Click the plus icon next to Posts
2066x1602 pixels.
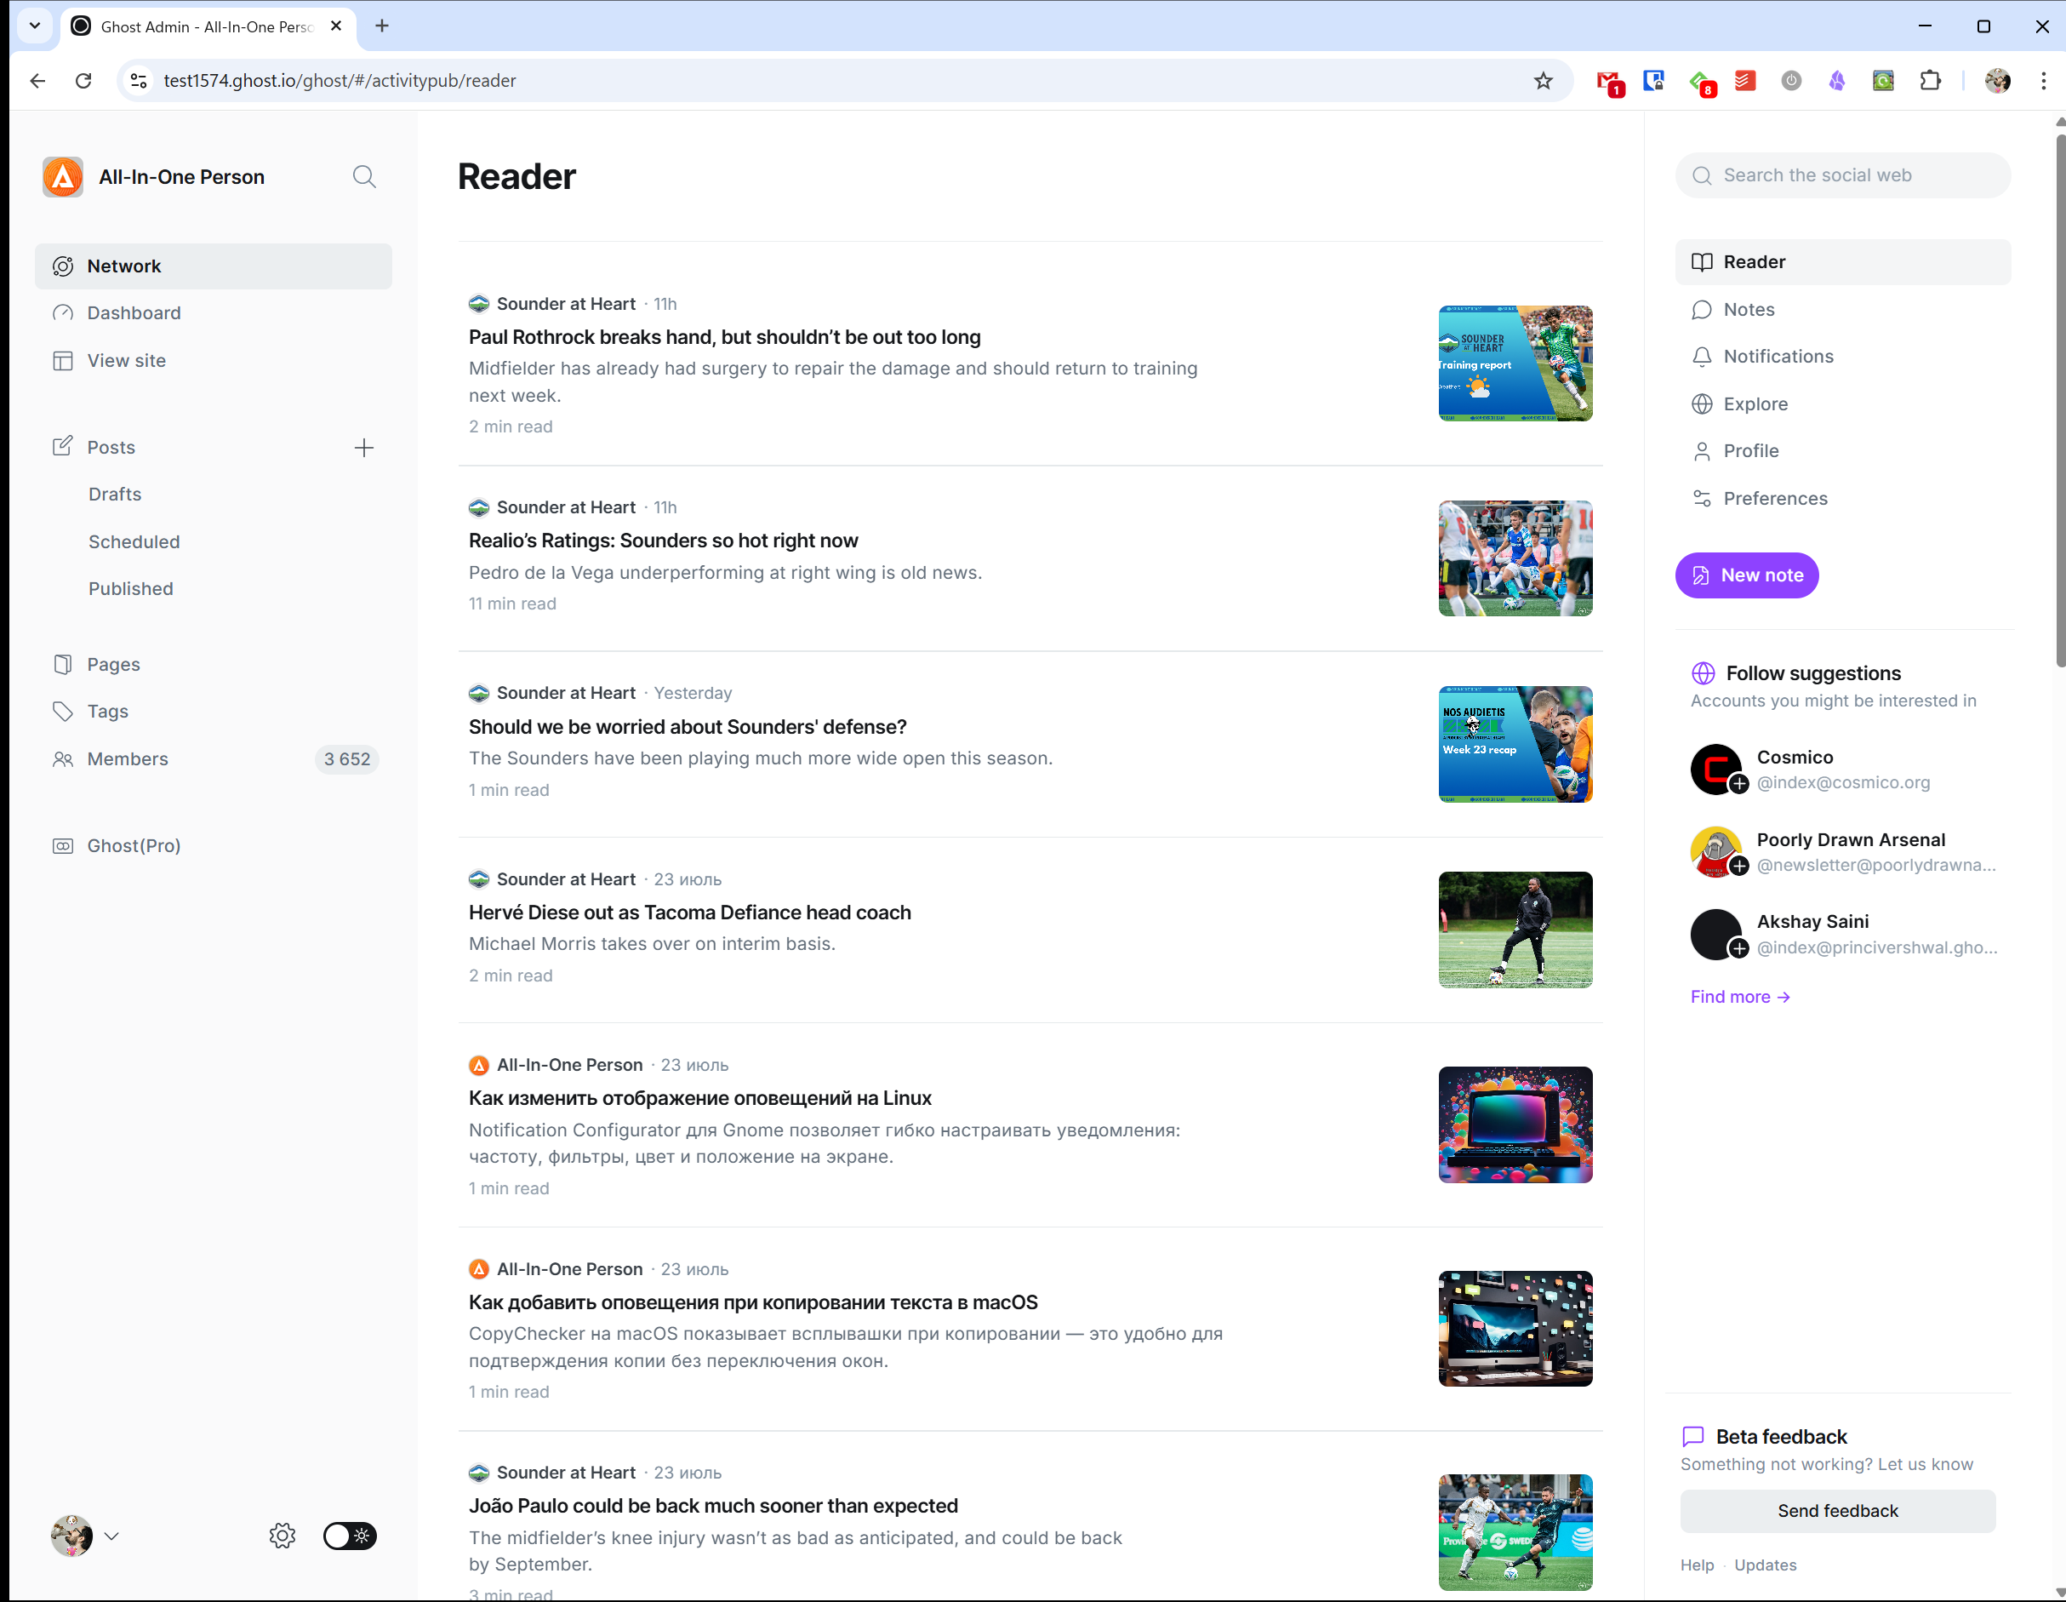[x=364, y=448]
